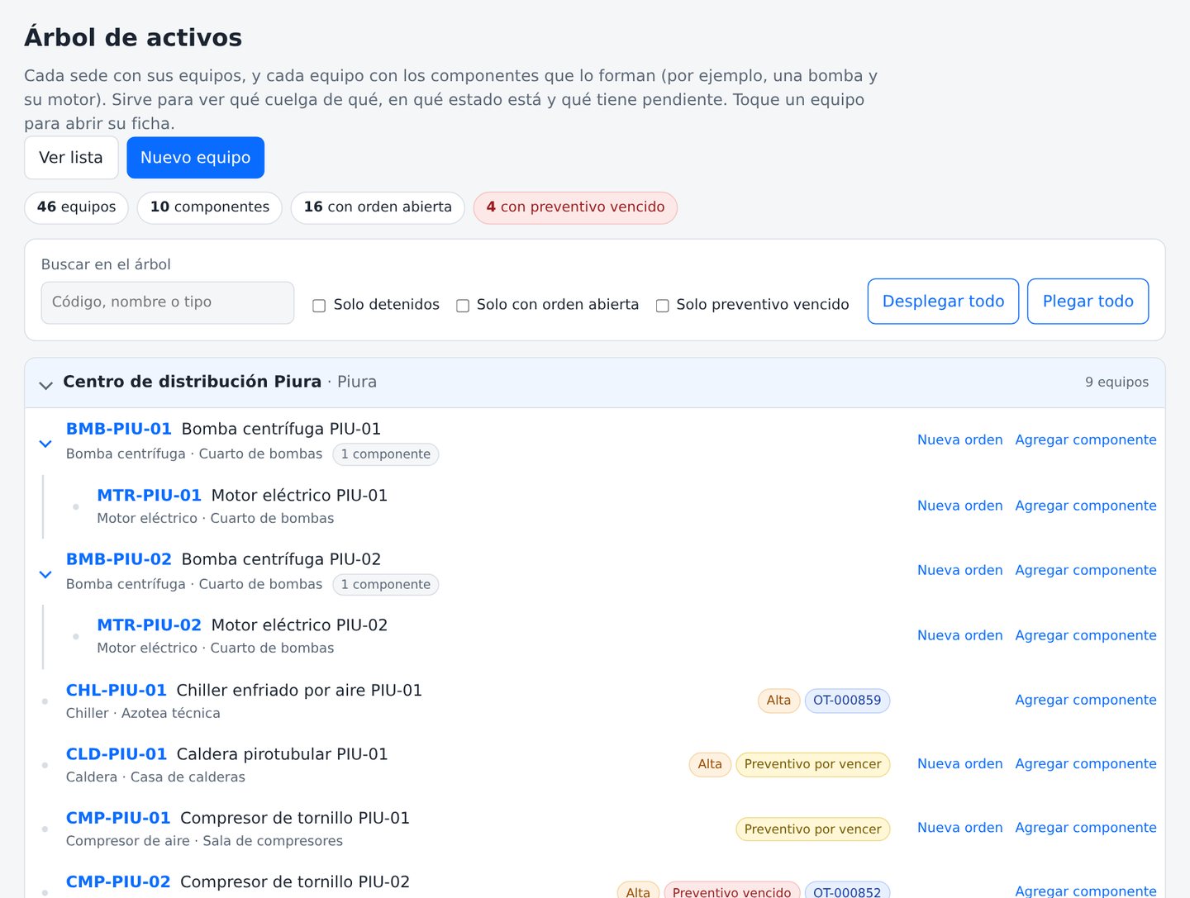
Task: Click Agregar componente for BMB-PIU-01
Action: (x=1086, y=439)
